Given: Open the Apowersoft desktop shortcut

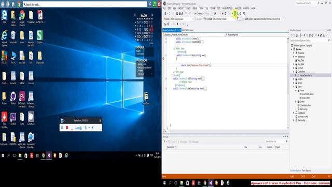Looking at the screenshot, I should 31,140.
